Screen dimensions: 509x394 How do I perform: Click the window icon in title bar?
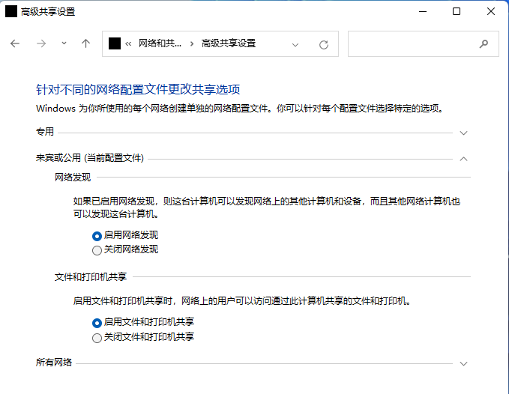[12, 12]
